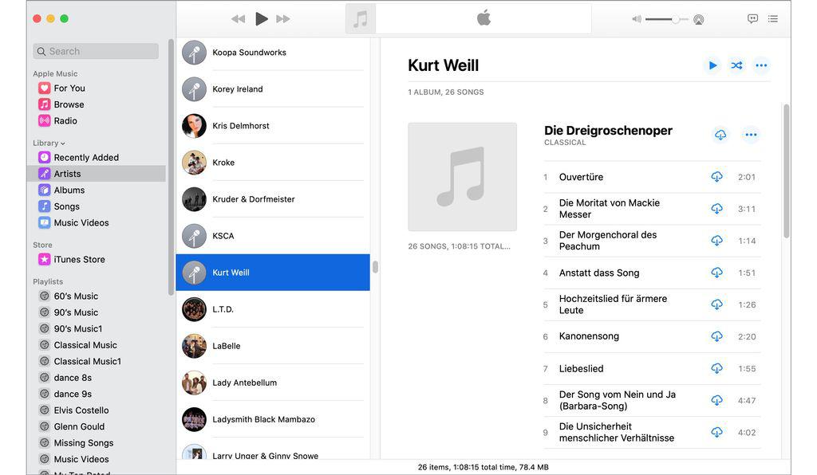Viewport: 817px width, 475px height.
Task: Skip forward with the Next track button
Action: click(x=283, y=19)
